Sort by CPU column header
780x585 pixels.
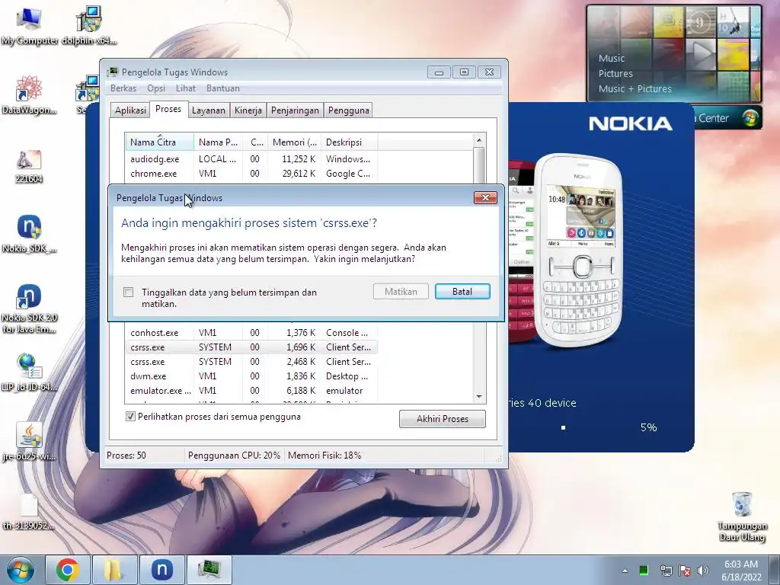coord(256,142)
